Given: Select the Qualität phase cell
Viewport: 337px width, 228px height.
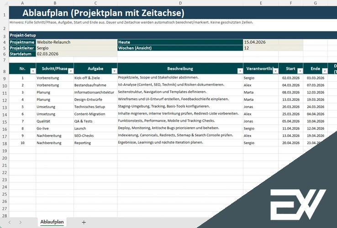Looking at the screenshot, I should (x=55, y=121).
